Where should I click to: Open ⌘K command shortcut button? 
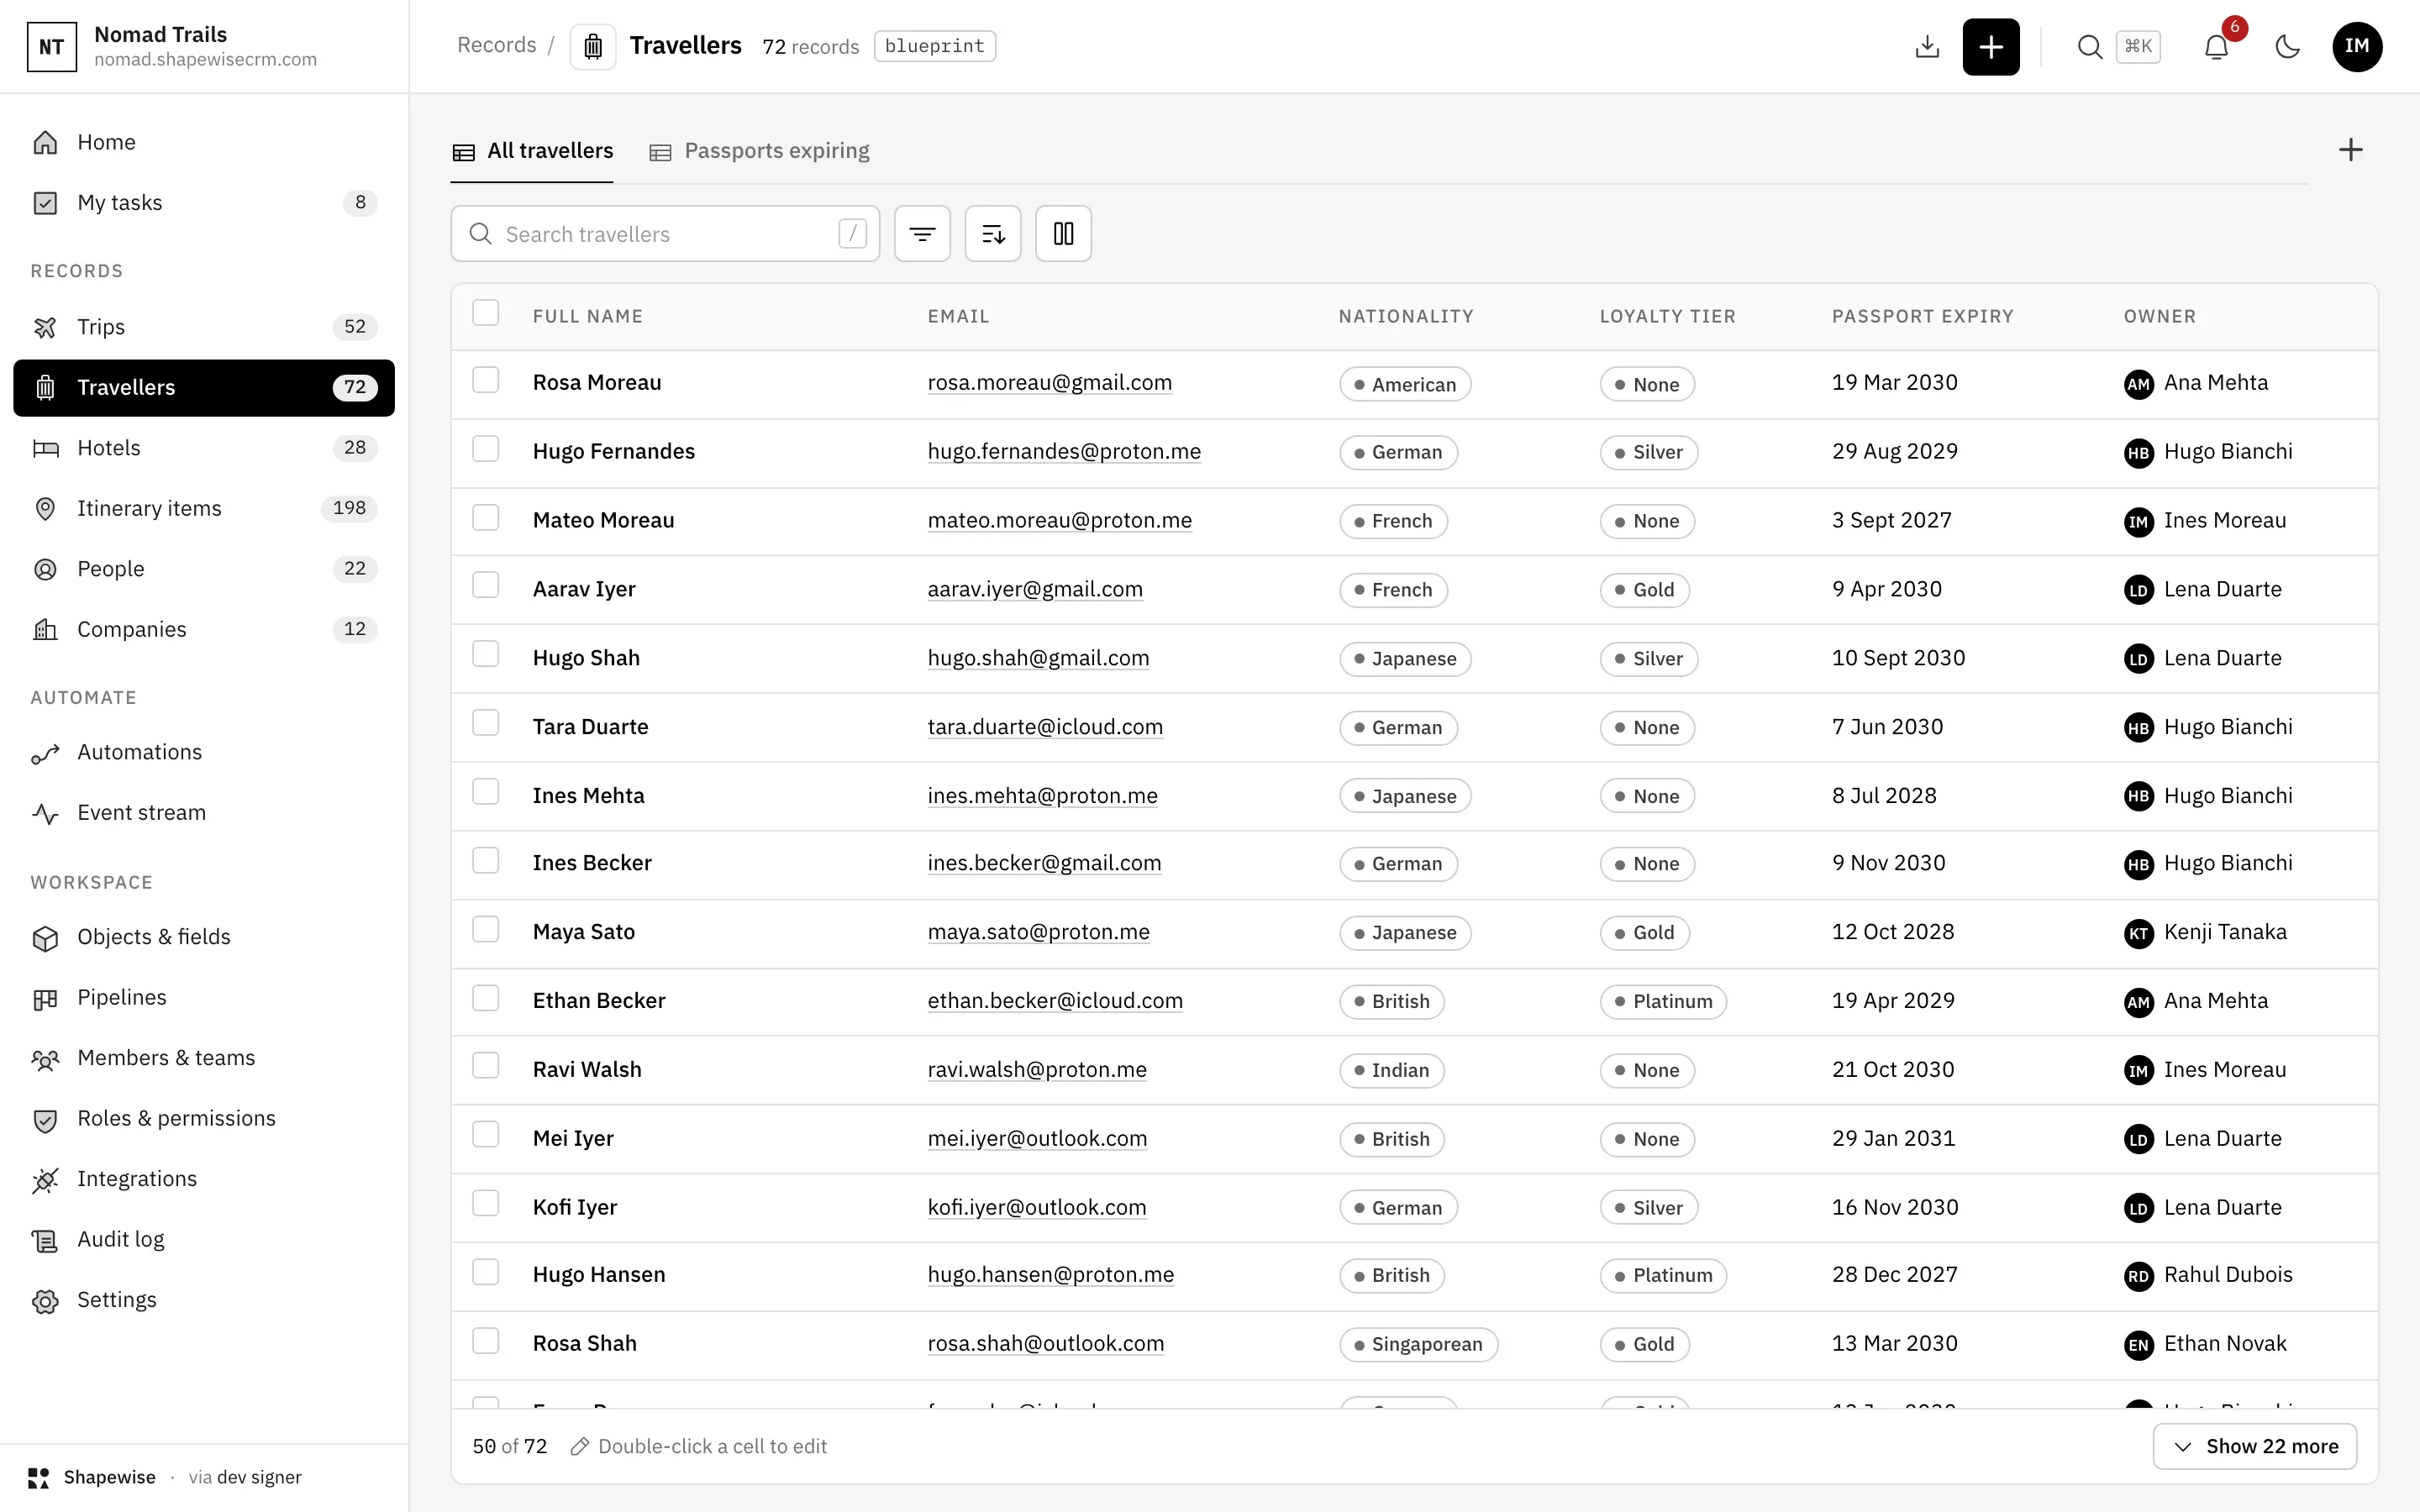click(x=2138, y=47)
